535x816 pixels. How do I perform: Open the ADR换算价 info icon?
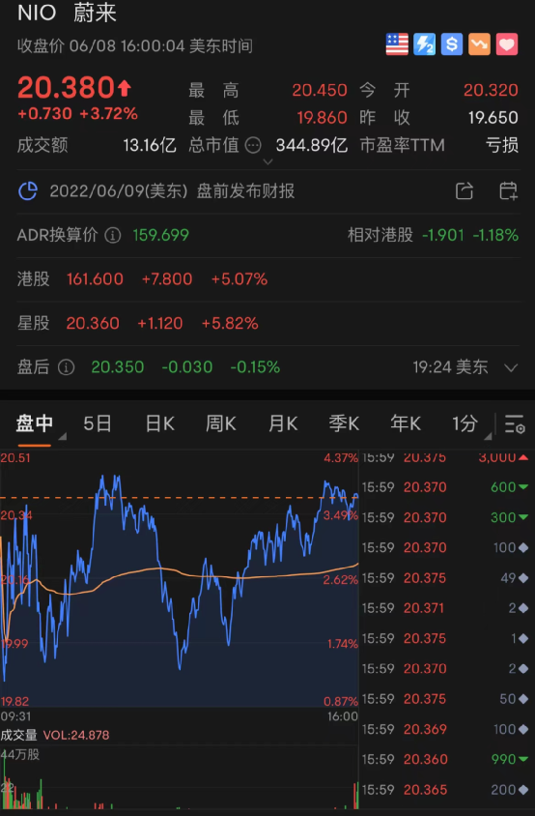coord(113,235)
